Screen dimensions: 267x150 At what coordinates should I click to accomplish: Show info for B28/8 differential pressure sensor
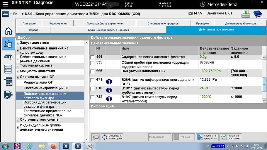(x=109, y=82)
